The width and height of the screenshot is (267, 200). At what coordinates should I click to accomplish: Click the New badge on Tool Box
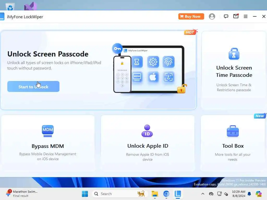pyautogui.click(x=260, y=116)
